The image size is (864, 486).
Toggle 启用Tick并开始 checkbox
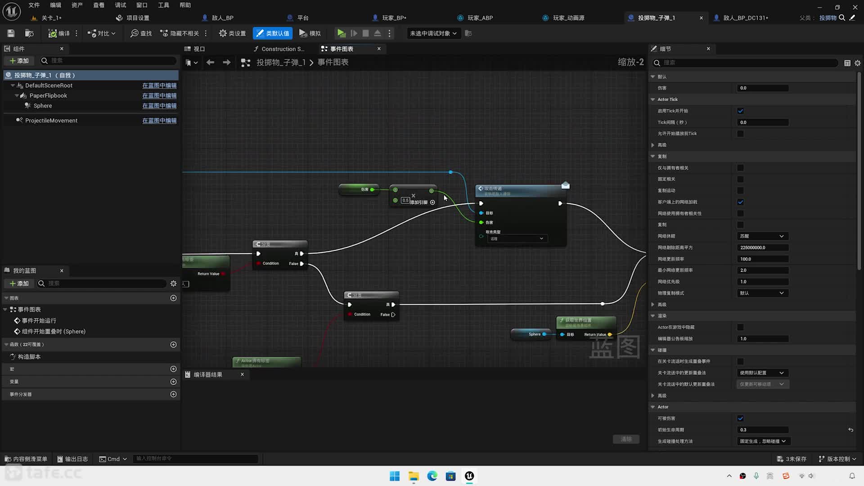coord(740,111)
